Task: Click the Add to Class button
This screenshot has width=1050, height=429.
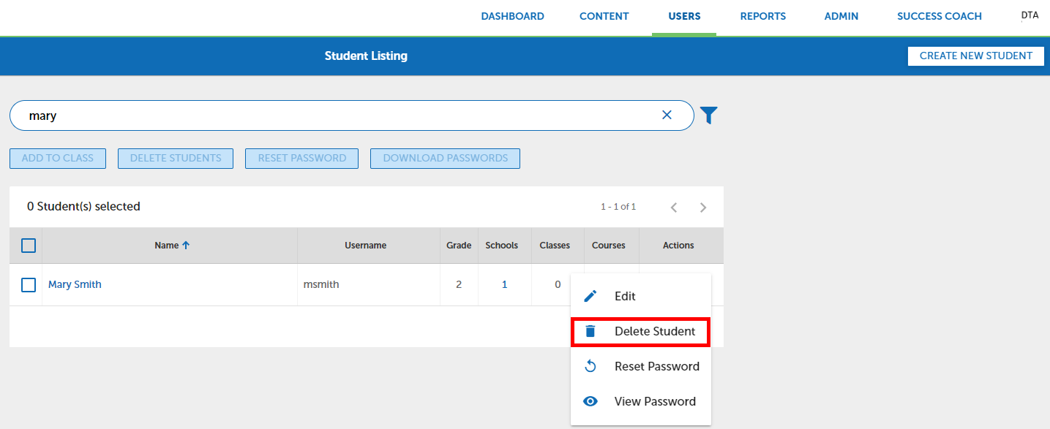Action: point(58,158)
